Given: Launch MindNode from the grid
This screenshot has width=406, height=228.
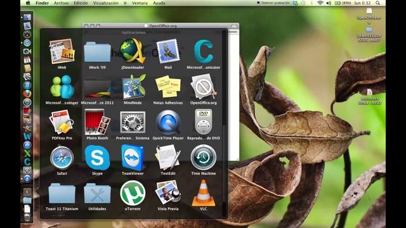Looking at the screenshot, I should pyautogui.click(x=133, y=87).
